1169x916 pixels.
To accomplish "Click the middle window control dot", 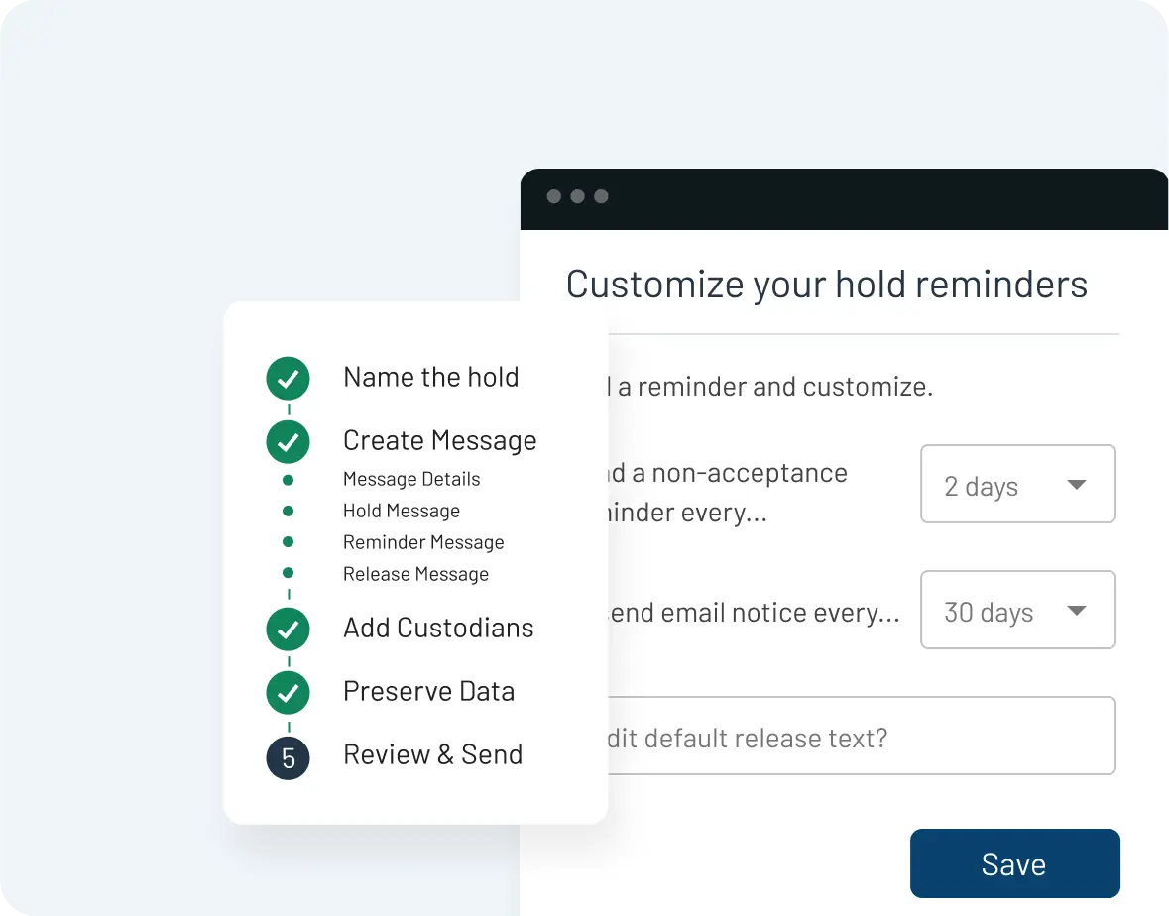I will click(578, 197).
